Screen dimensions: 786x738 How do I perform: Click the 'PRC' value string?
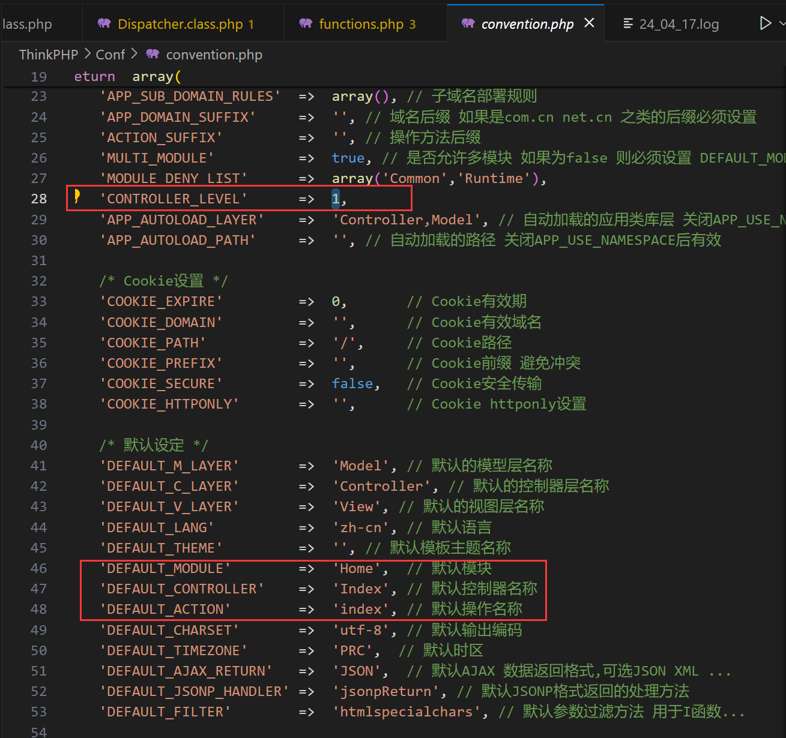click(352, 650)
